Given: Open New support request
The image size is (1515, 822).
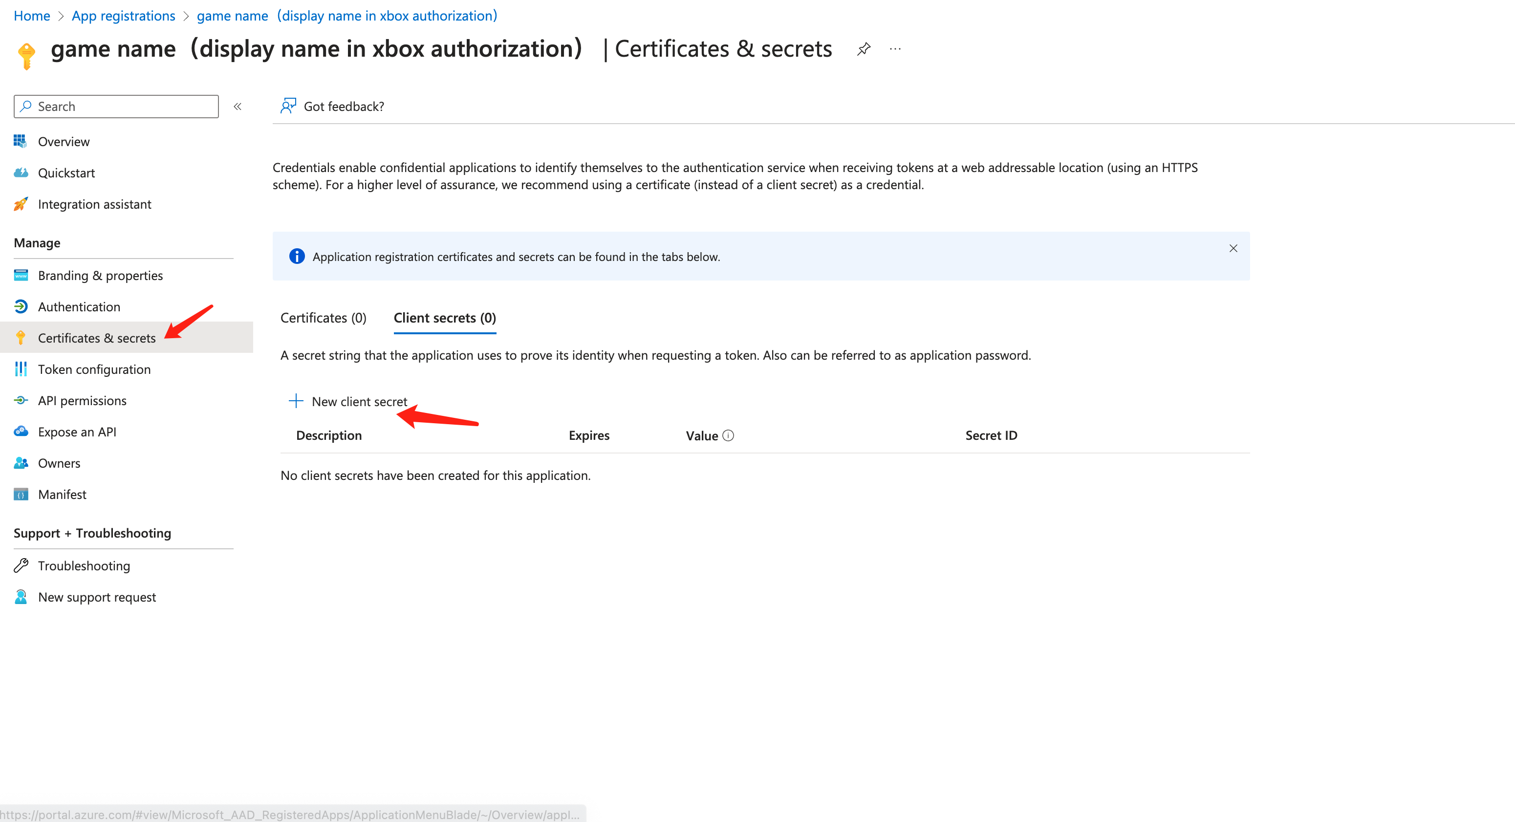Looking at the screenshot, I should point(96,597).
